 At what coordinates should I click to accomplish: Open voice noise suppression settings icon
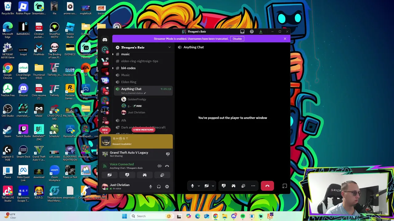(x=159, y=166)
